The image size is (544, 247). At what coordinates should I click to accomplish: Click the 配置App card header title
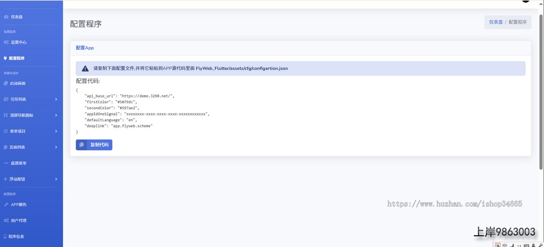point(85,48)
